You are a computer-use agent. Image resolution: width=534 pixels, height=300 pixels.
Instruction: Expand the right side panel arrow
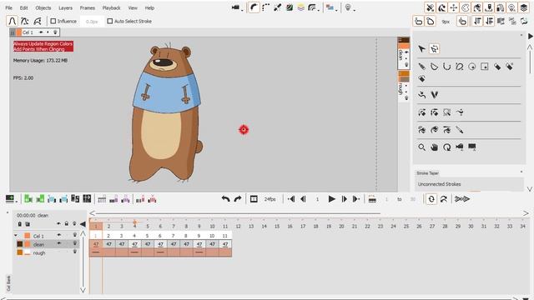pos(531,36)
